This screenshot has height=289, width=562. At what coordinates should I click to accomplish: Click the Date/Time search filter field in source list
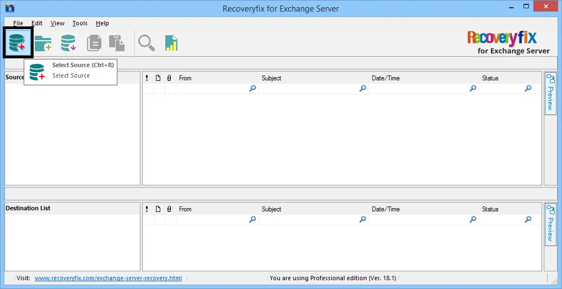coord(424,89)
